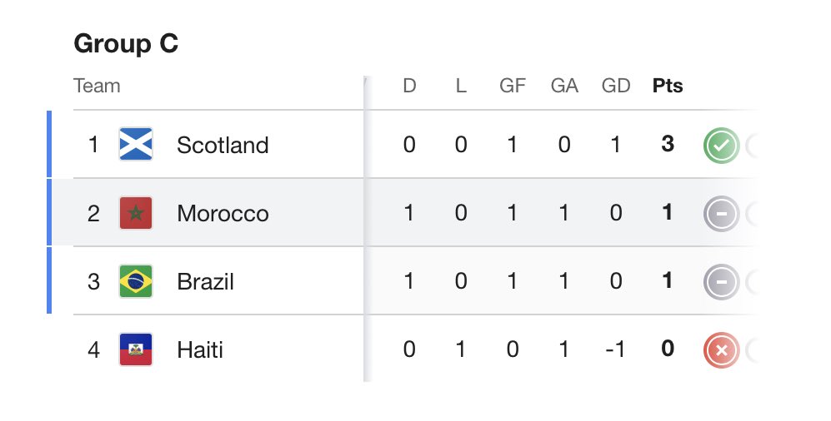
Task: Click the GF column header
Action: tap(513, 85)
